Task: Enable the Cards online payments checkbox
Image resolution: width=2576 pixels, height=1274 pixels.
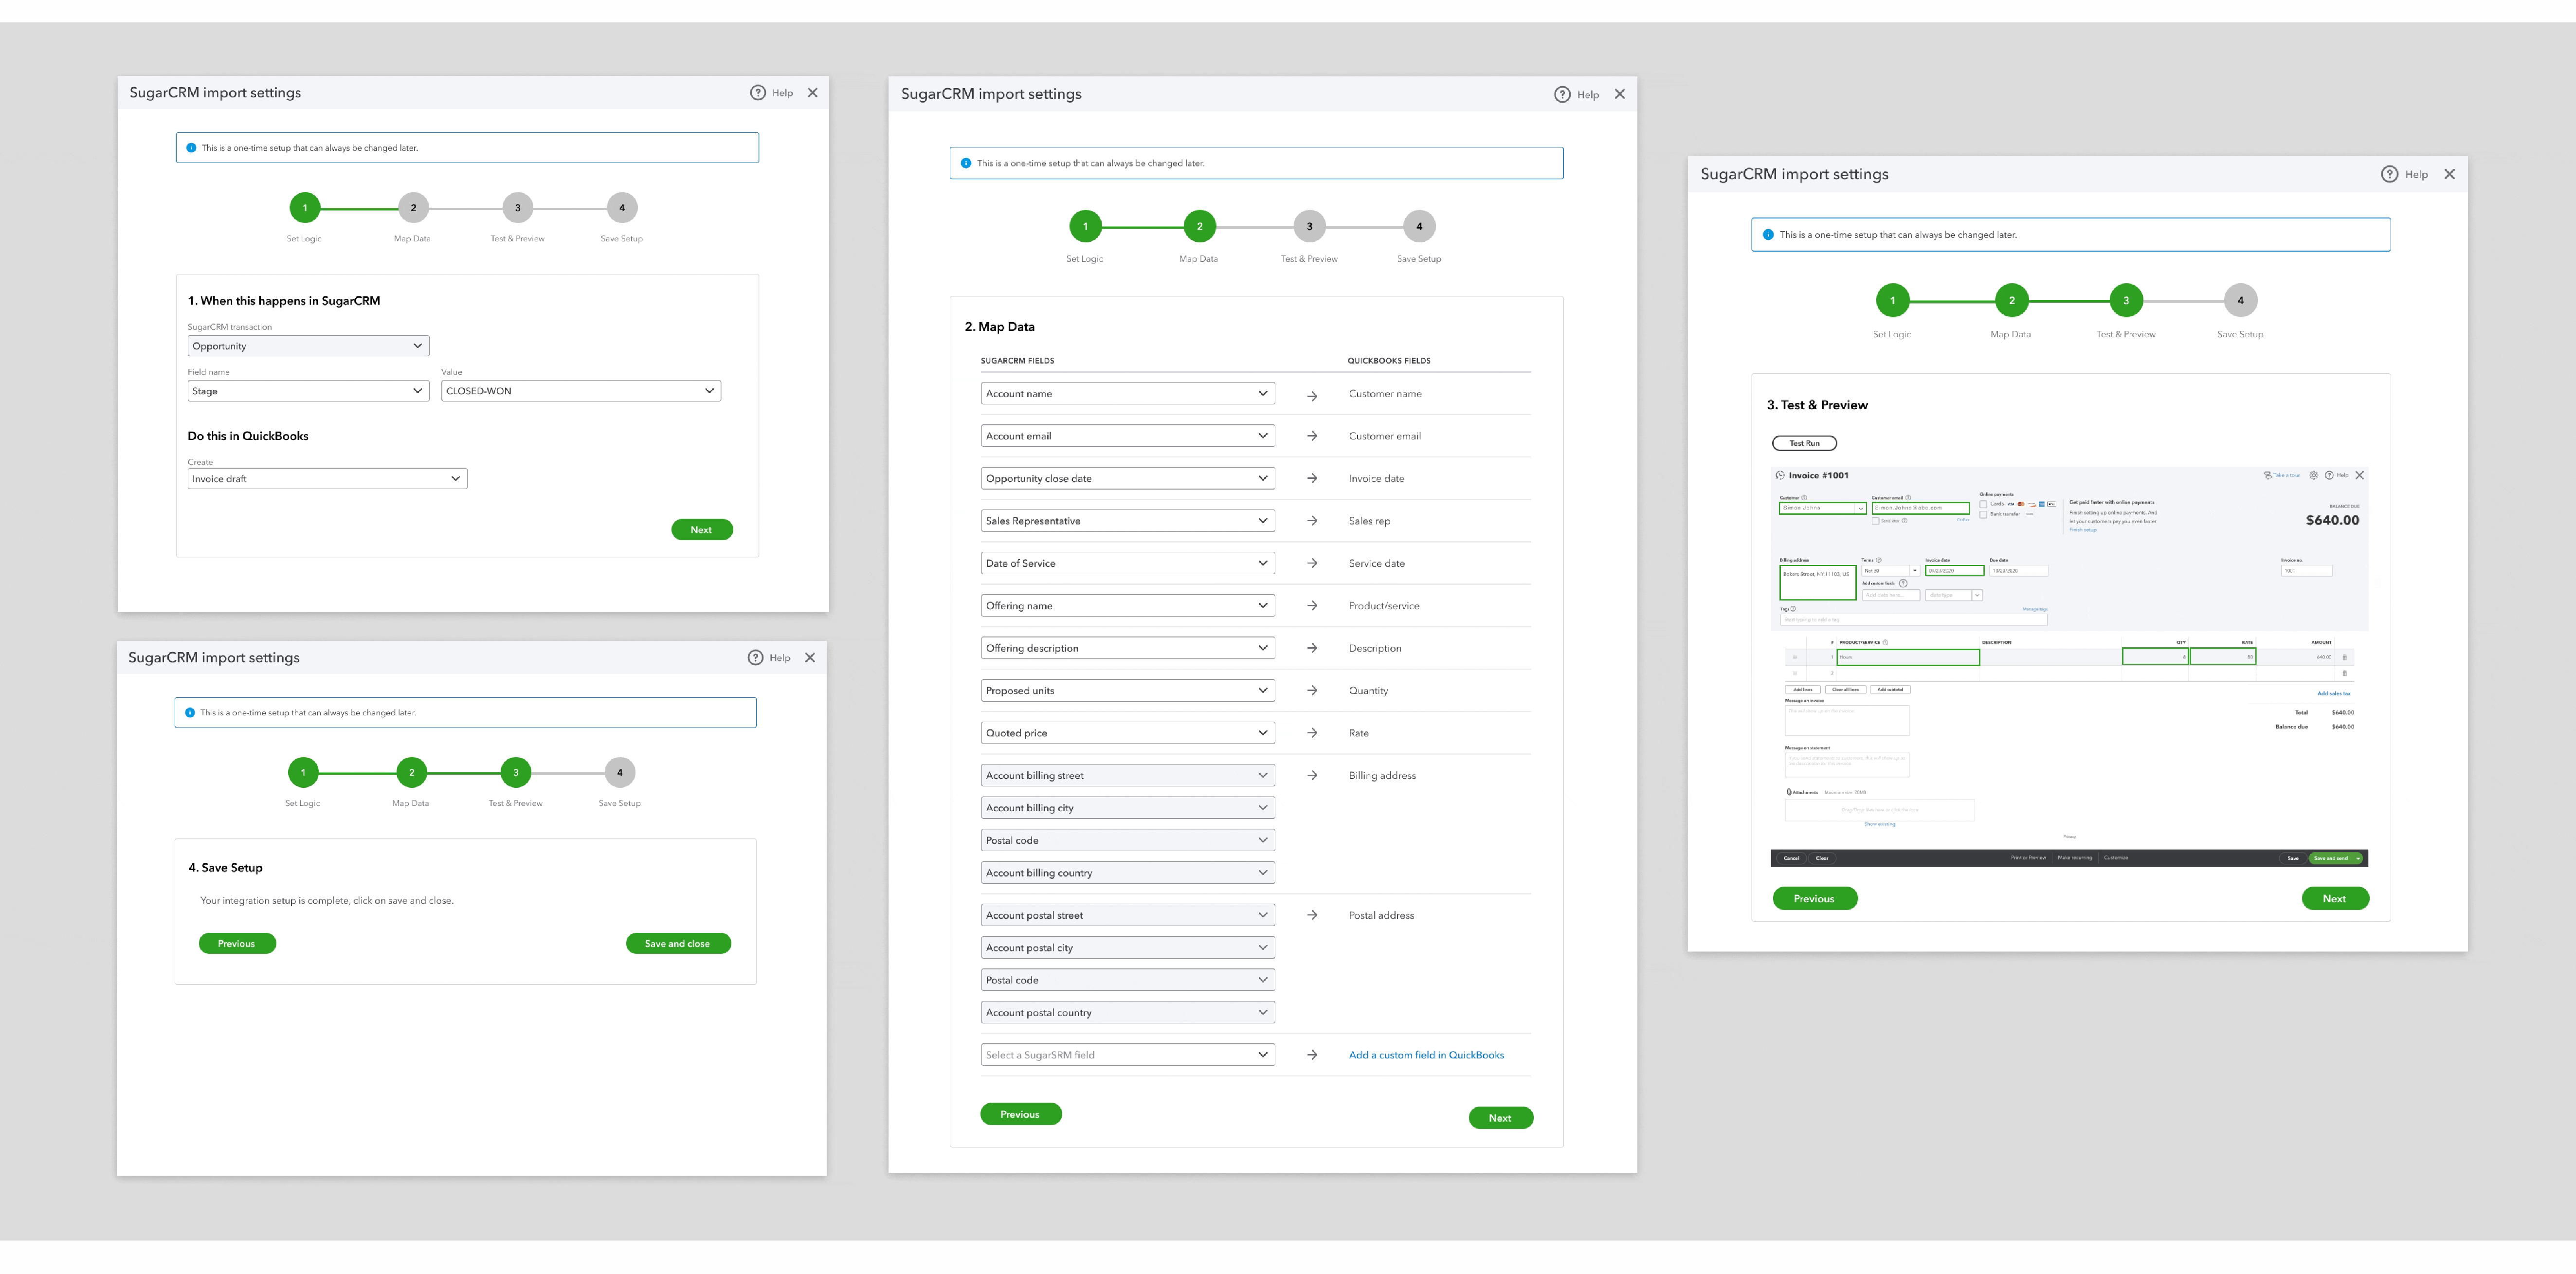Action: 1983,504
